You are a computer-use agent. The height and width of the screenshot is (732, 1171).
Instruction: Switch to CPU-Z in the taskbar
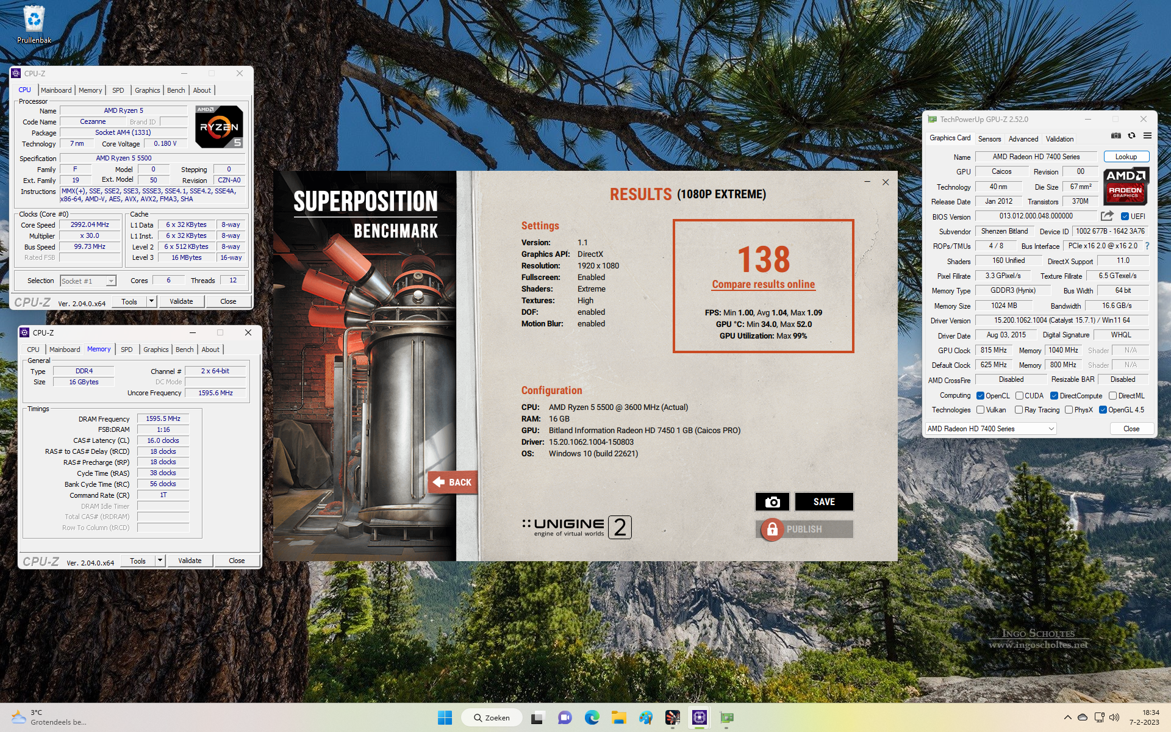(700, 718)
